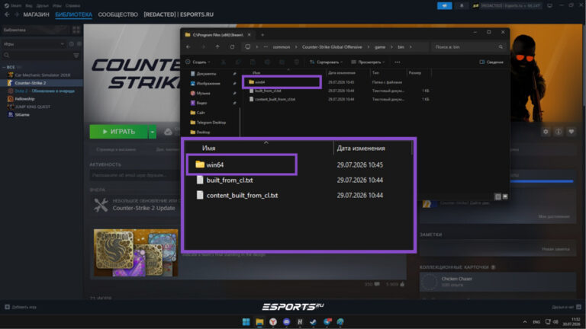Click the library search field
The height and width of the screenshot is (329, 586).
coord(37,55)
